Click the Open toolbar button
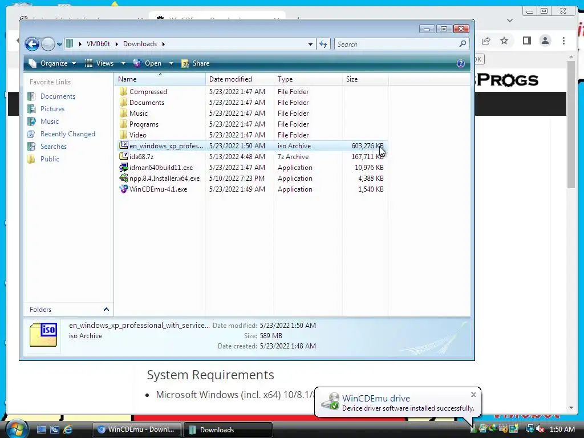 [148, 63]
